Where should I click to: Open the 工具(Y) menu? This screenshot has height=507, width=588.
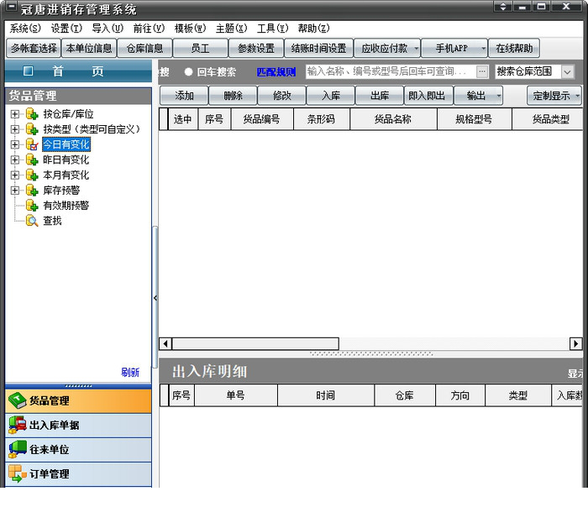tap(273, 29)
